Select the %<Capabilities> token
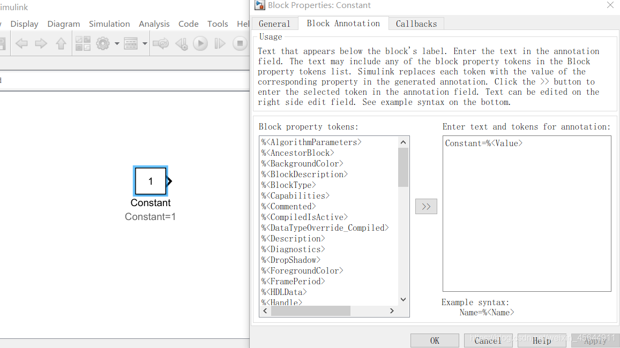This screenshot has height=348, width=620. click(295, 195)
